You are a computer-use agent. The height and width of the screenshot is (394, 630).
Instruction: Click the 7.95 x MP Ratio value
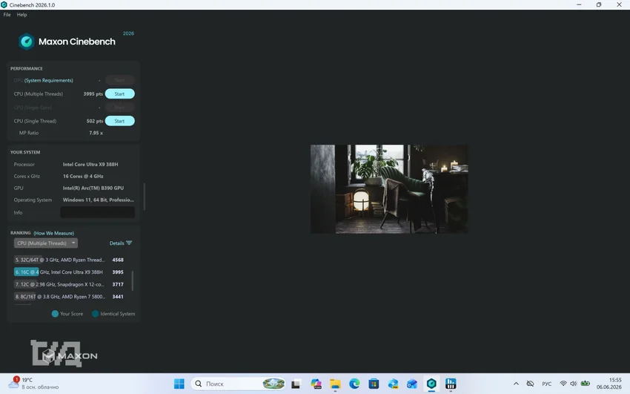click(x=96, y=133)
